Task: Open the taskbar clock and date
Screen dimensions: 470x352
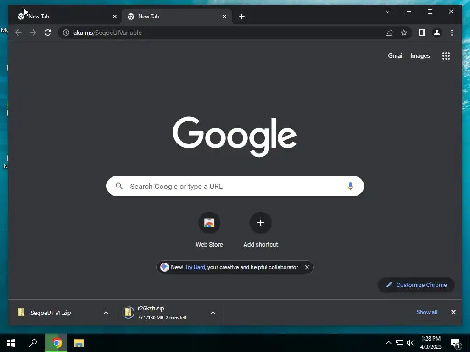Action: pyautogui.click(x=431, y=343)
